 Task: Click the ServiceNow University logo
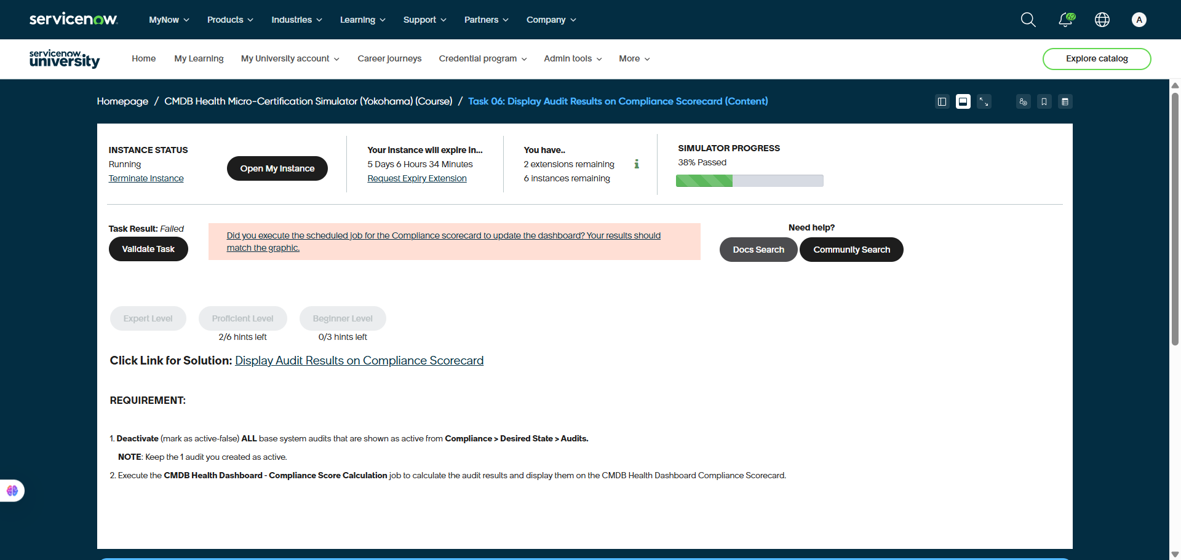coord(65,58)
